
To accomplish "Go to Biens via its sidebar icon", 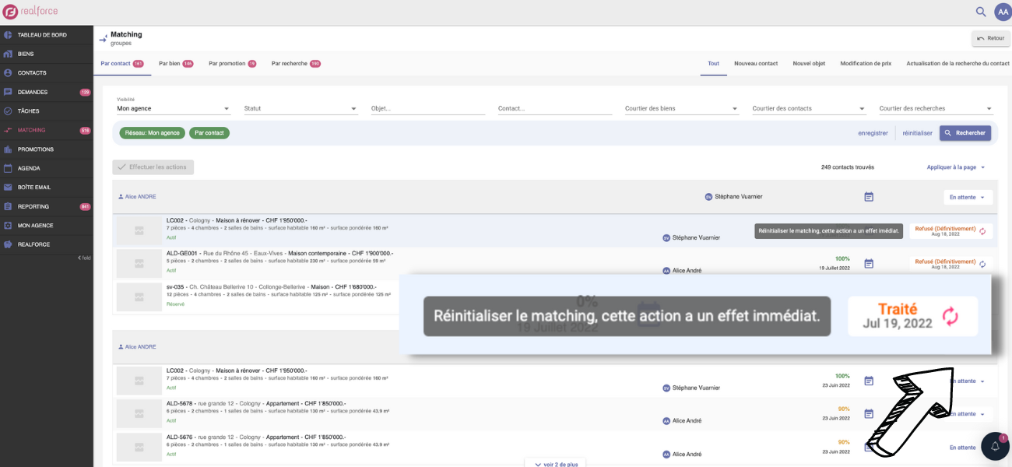I will click(x=8, y=54).
